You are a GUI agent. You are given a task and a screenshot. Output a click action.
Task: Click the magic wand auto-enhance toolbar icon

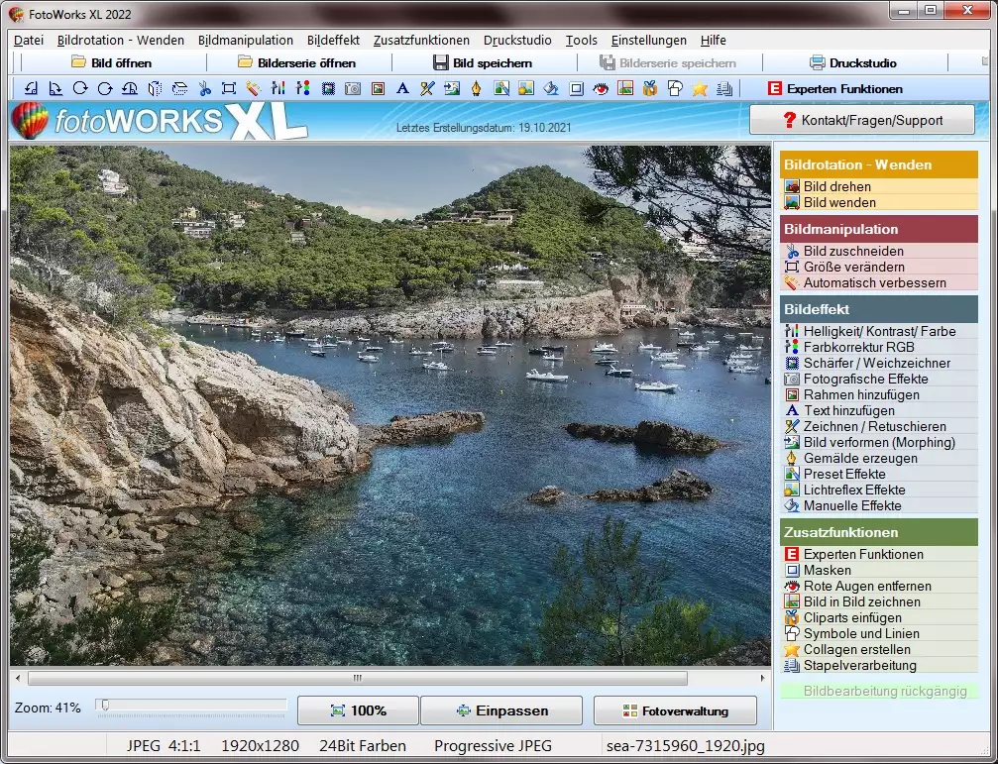click(x=254, y=88)
